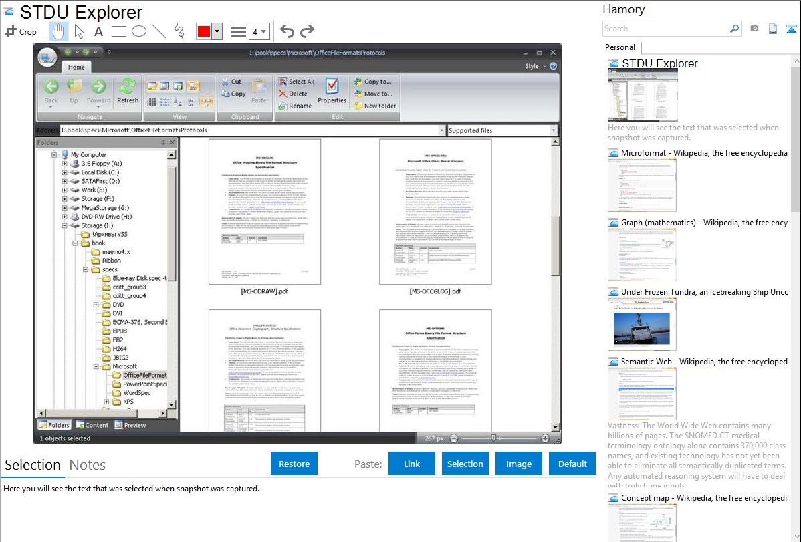This screenshot has height=542, width=801.
Task: Select the ellipse drawing tool
Action: (x=139, y=31)
